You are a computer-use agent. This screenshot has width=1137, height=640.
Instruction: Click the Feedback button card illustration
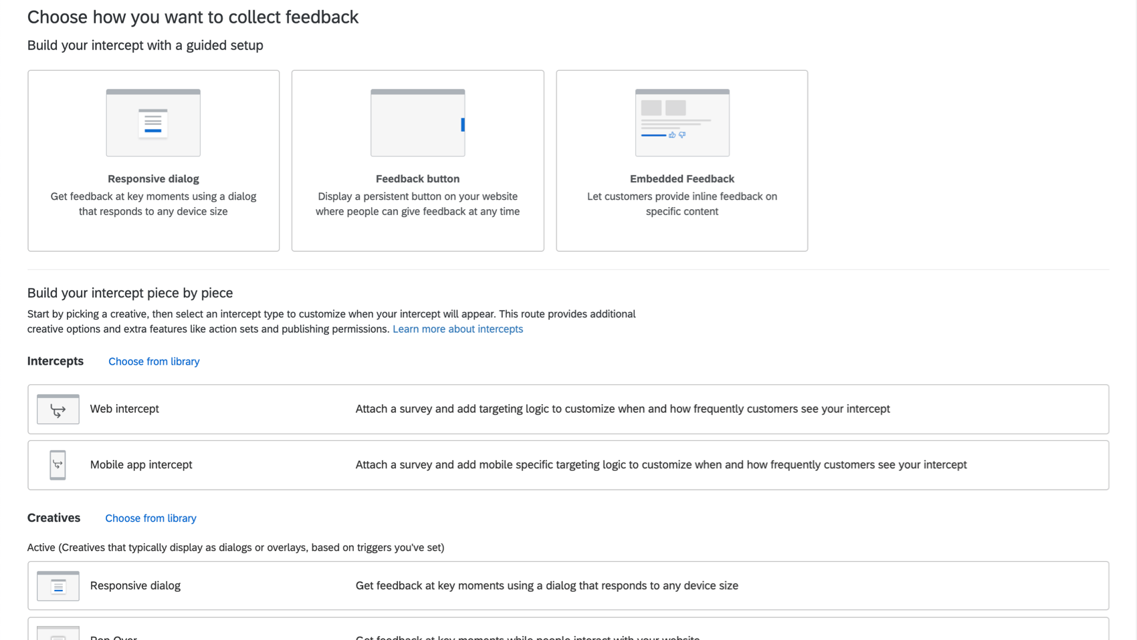[x=418, y=123]
